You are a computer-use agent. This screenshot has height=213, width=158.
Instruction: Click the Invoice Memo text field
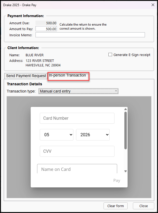pos(90,35)
